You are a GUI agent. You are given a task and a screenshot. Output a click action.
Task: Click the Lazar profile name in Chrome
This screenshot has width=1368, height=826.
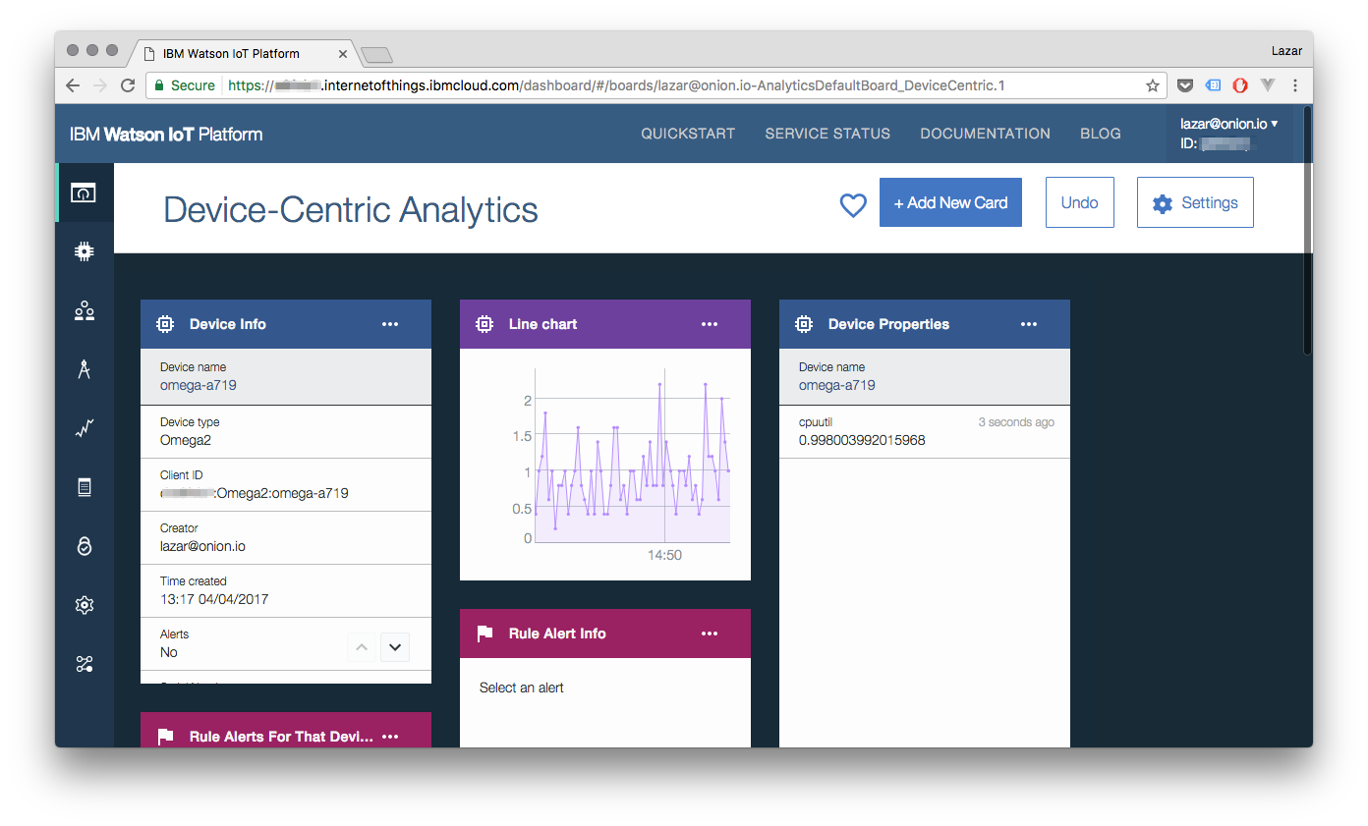pyautogui.click(x=1284, y=49)
